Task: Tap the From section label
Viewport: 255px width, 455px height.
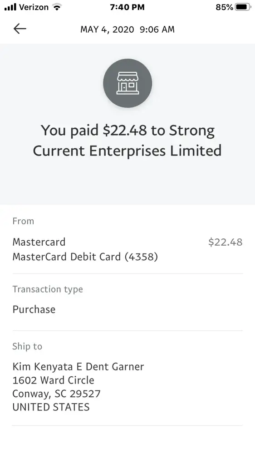Action: coord(23,221)
